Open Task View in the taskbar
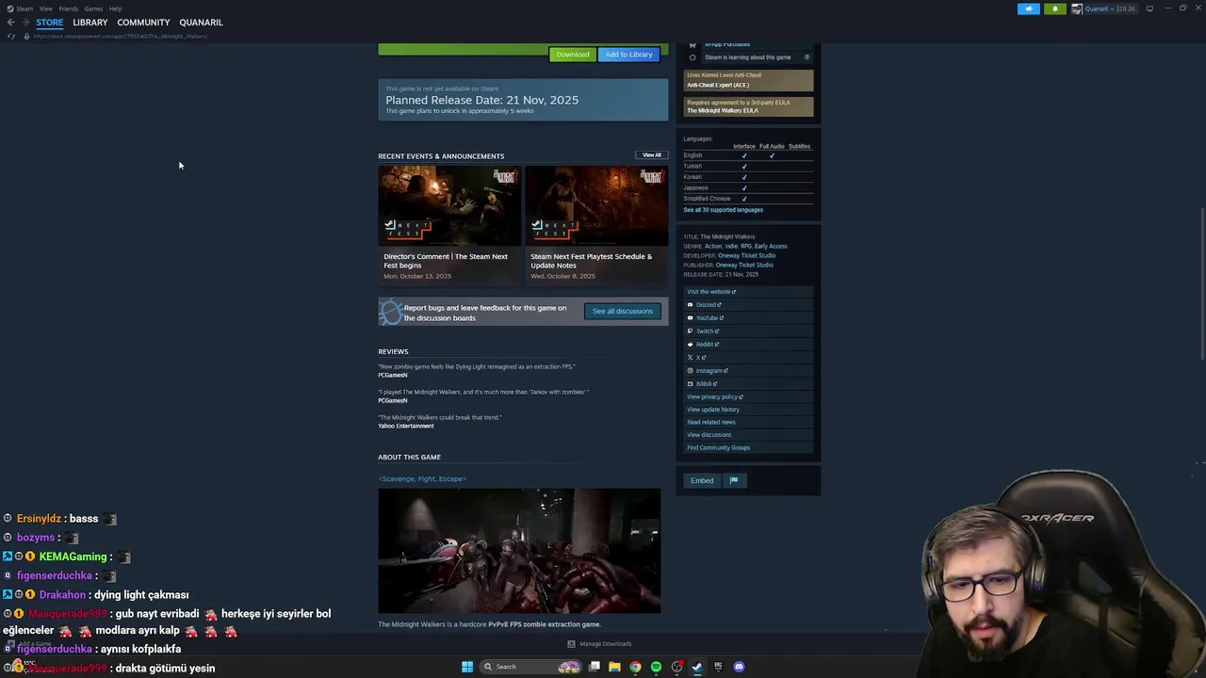This screenshot has width=1206, height=678. pyautogui.click(x=595, y=667)
